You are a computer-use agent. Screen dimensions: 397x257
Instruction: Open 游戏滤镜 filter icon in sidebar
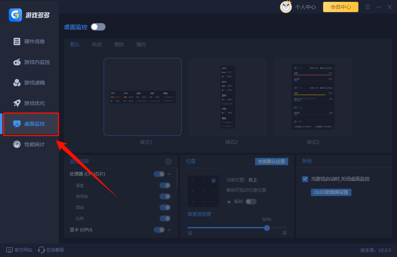(x=17, y=83)
